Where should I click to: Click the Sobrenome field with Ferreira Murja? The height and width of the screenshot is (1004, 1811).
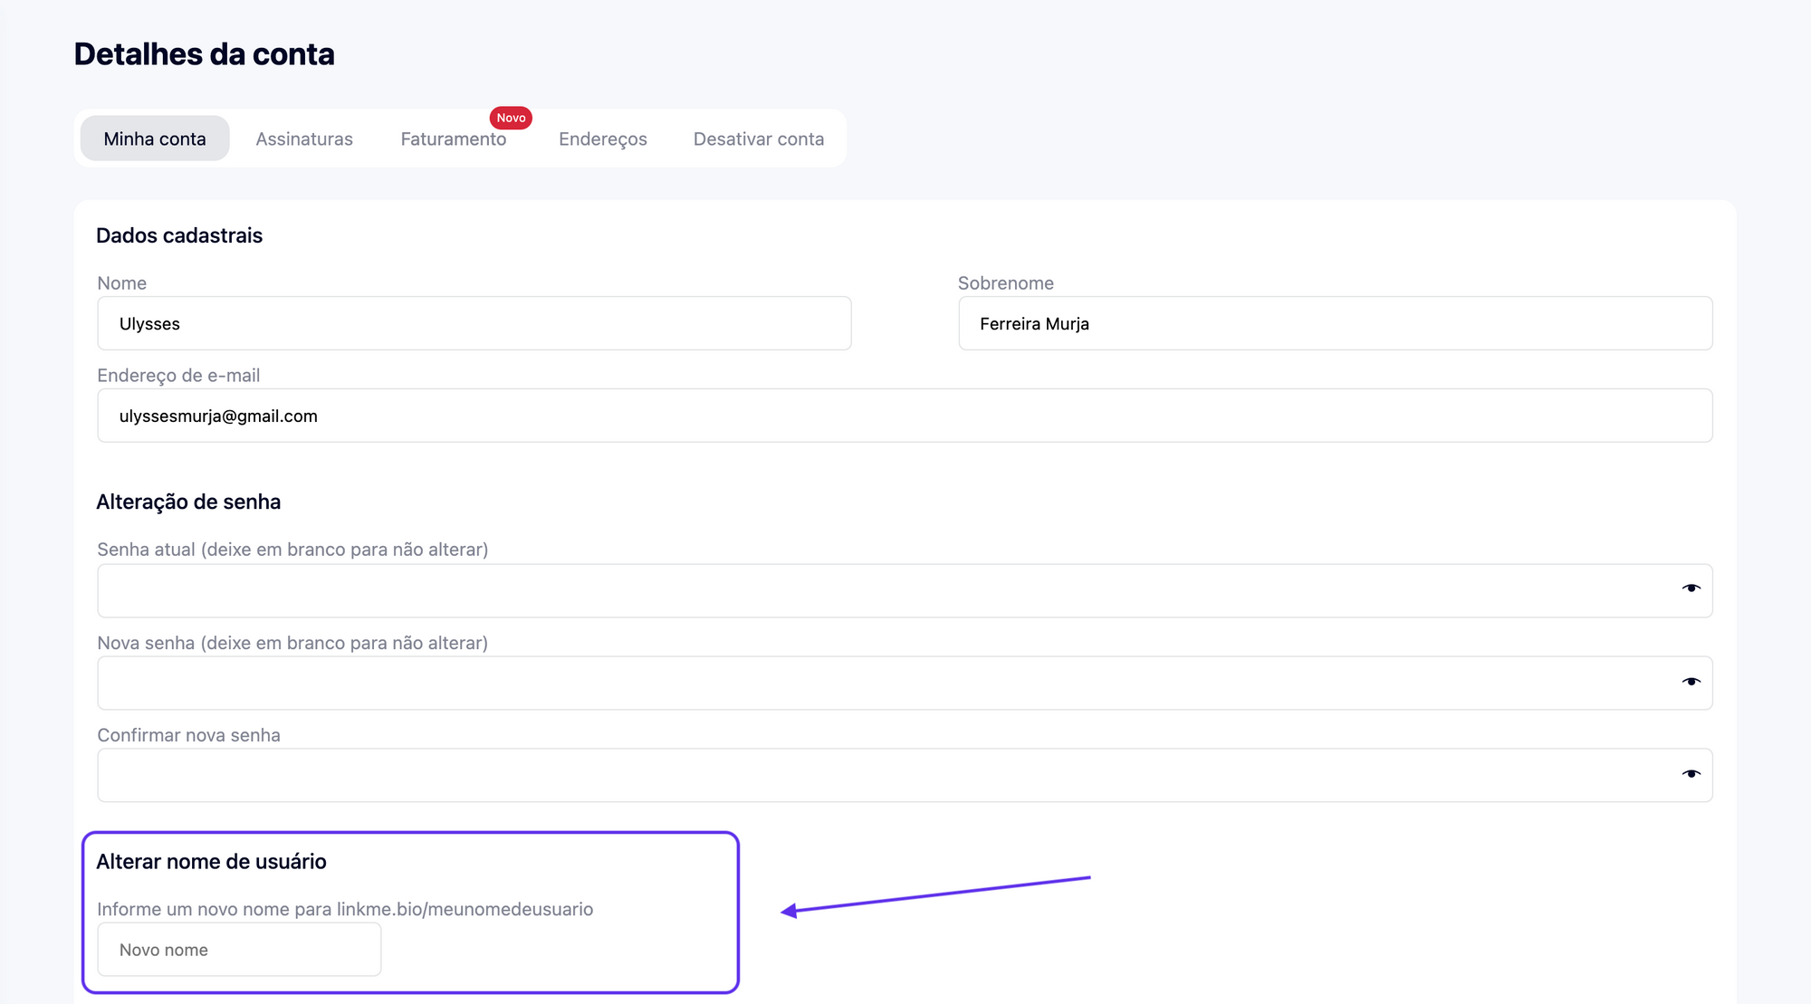[x=1336, y=323]
